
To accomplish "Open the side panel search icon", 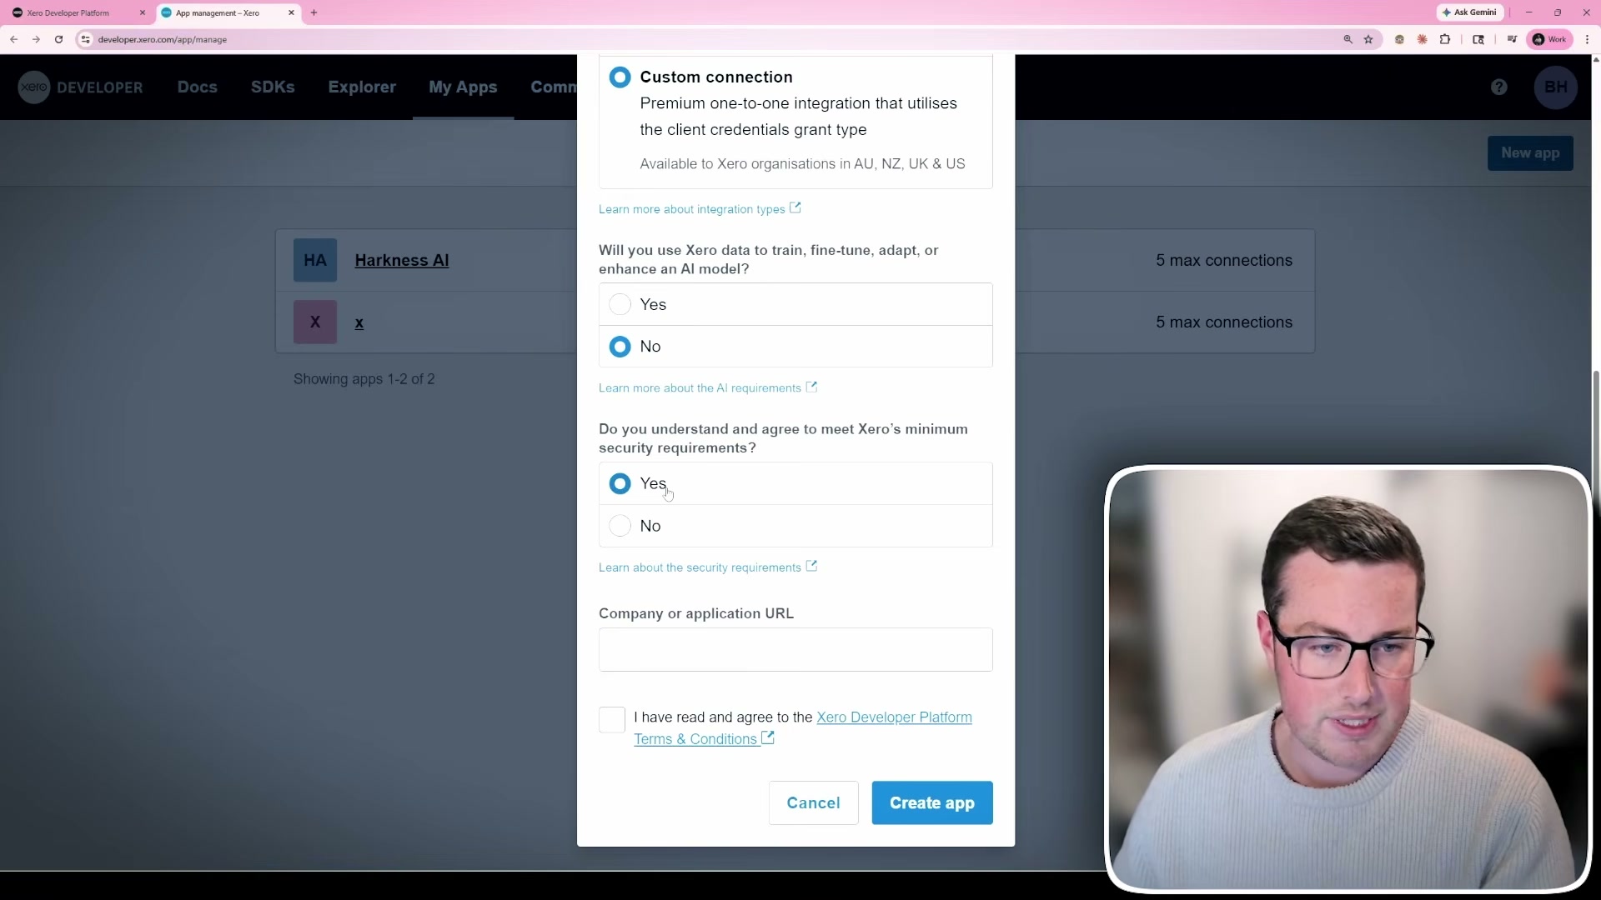I will (1478, 39).
